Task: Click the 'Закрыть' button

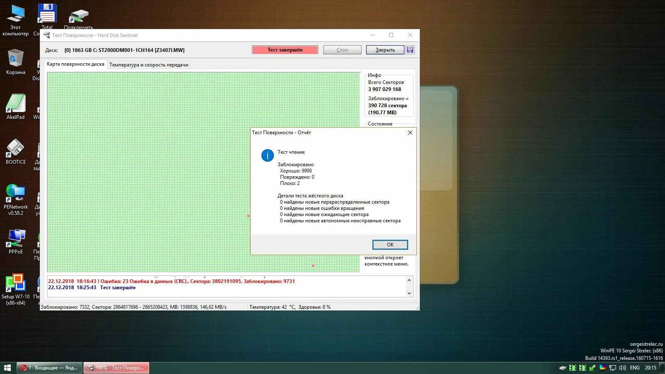Action: click(x=385, y=50)
